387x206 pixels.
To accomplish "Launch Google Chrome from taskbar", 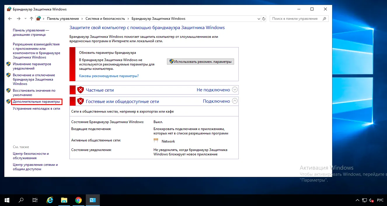I will point(78,200).
